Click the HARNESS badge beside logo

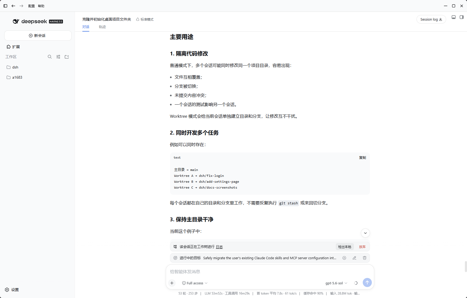pyautogui.click(x=56, y=22)
